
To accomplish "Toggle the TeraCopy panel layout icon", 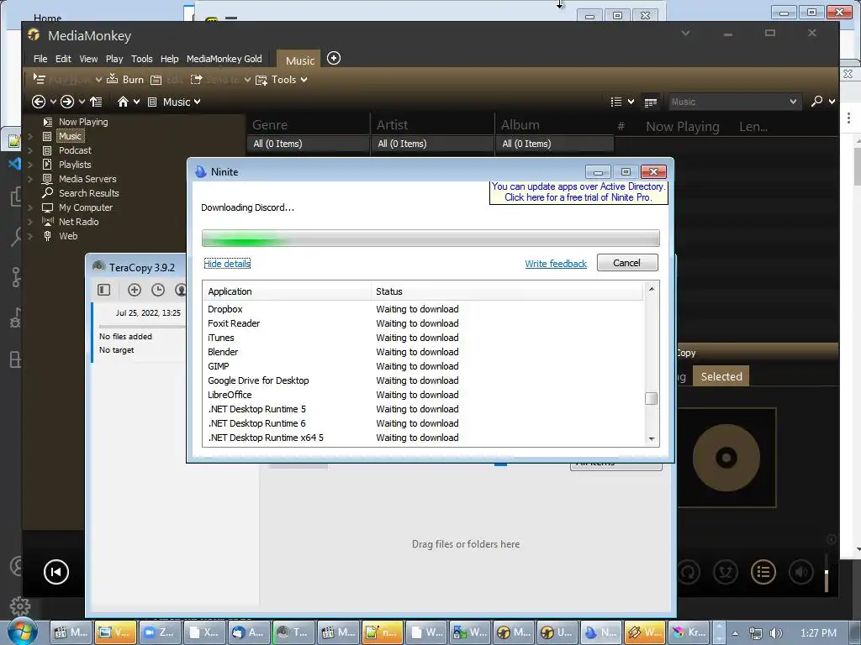I will tap(103, 290).
